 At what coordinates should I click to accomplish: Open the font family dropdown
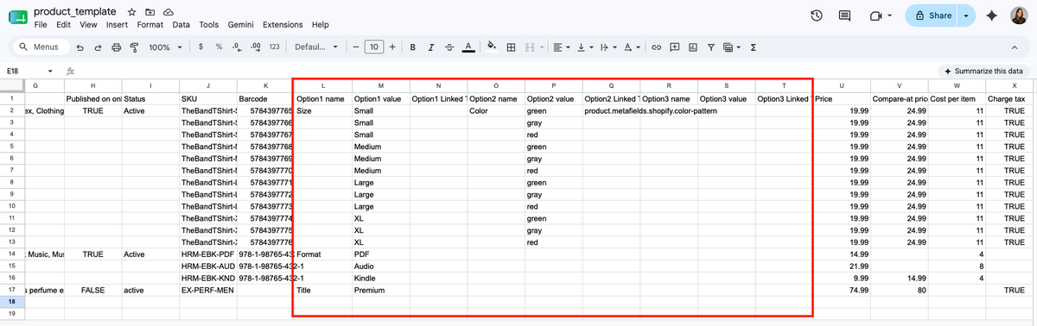coord(316,47)
